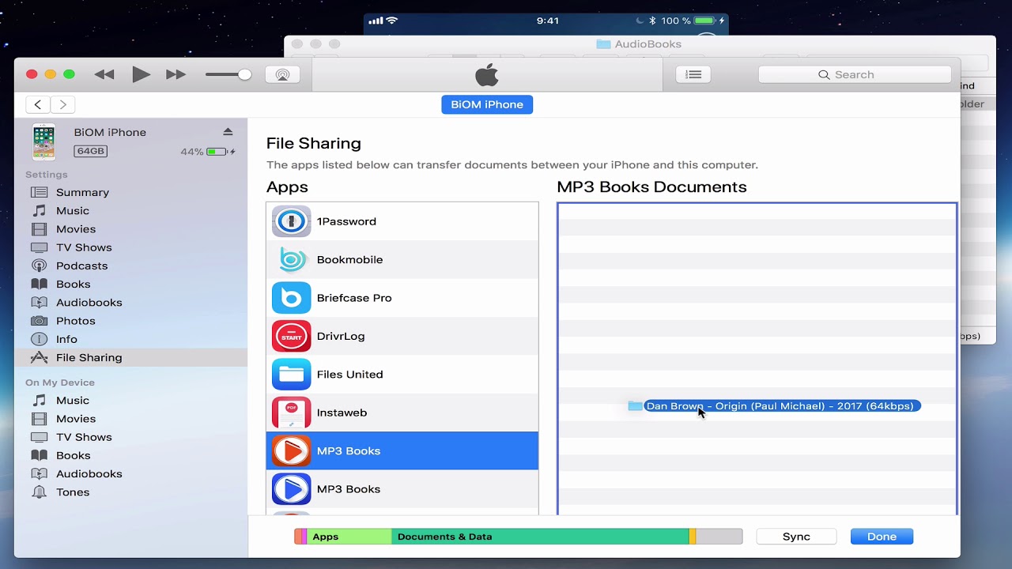Go forward with the right chevron
This screenshot has height=569, width=1012.
(62, 104)
